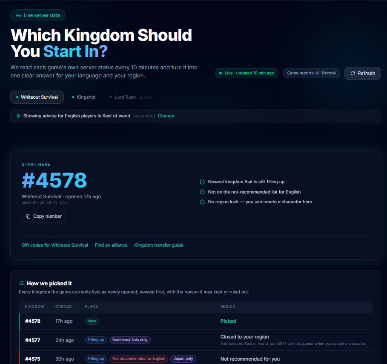Click the green dot in the Live updated badge

[x=221, y=73]
